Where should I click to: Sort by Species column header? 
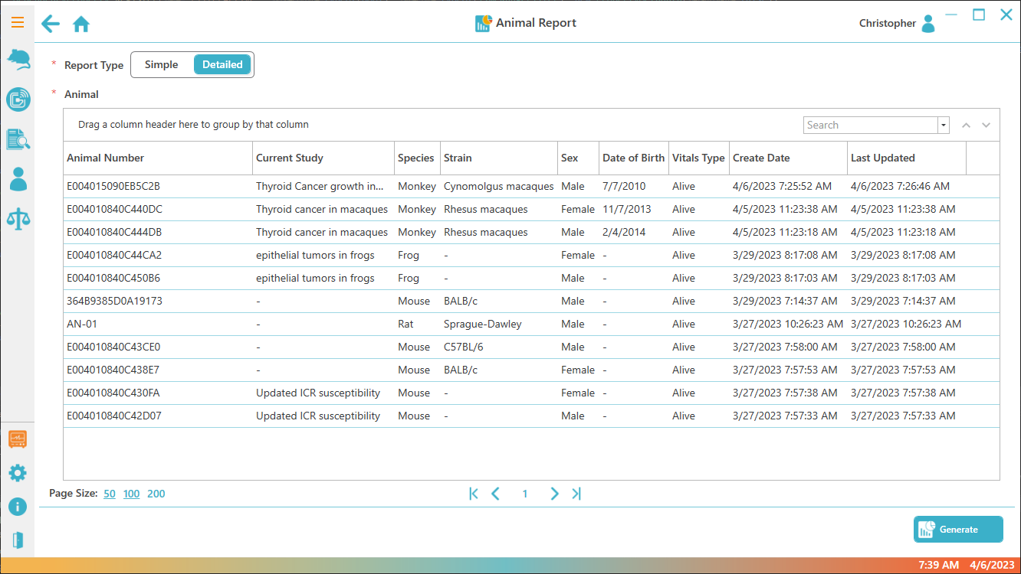pyautogui.click(x=418, y=158)
